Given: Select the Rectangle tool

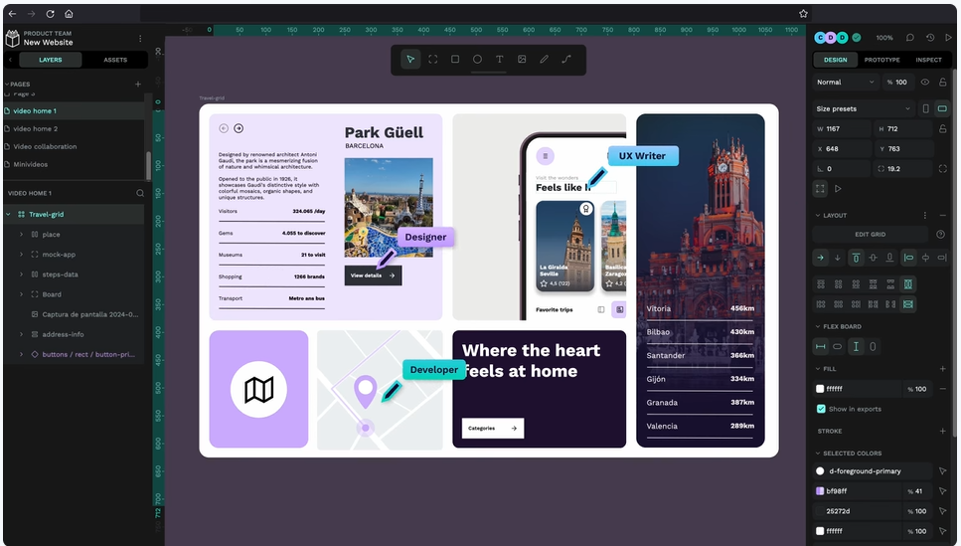Looking at the screenshot, I should coord(455,60).
